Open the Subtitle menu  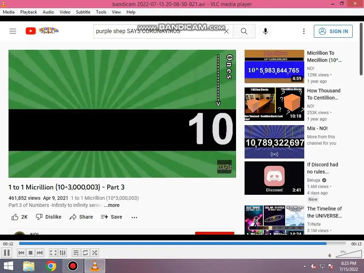[83, 12]
